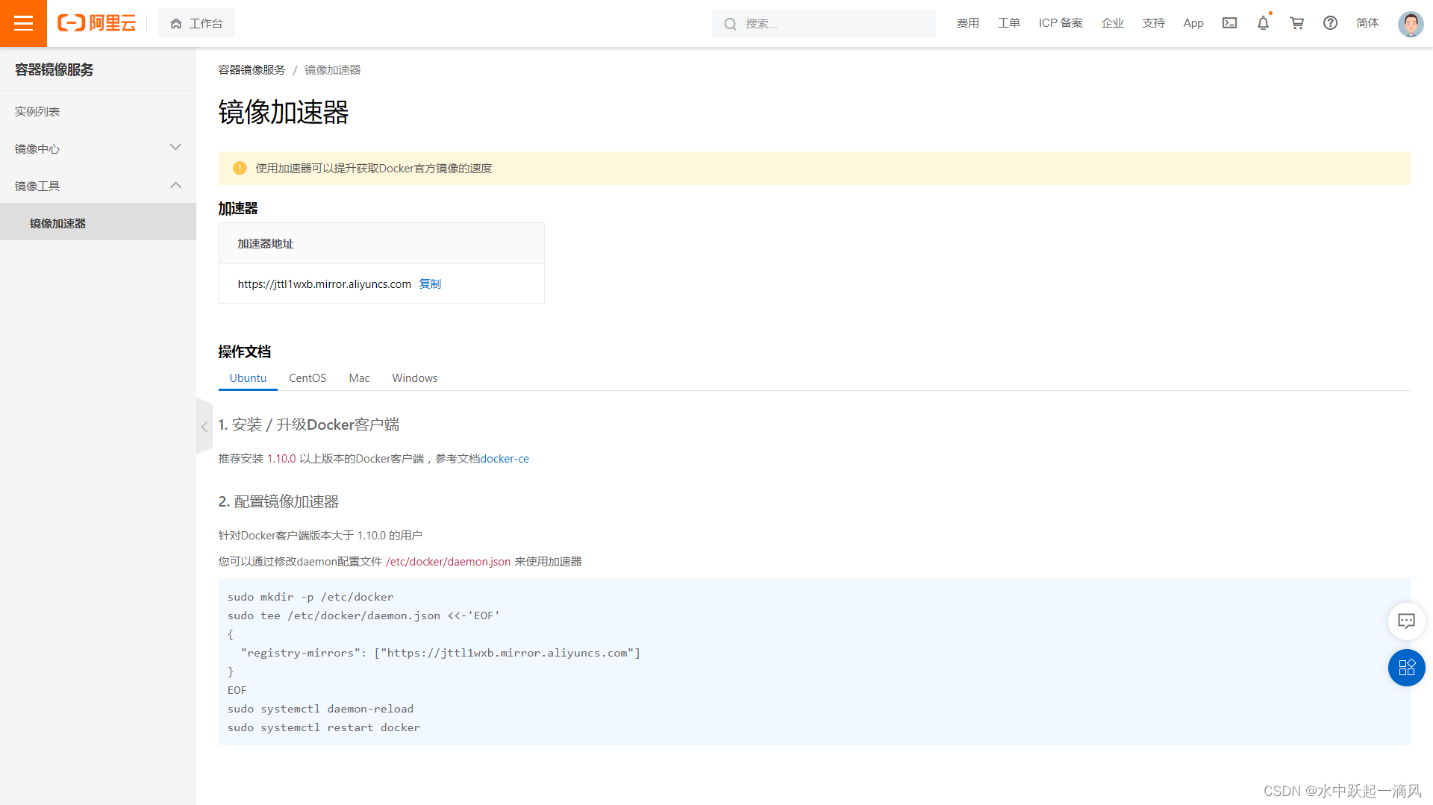Click the warning info icon in the notice

click(x=240, y=168)
